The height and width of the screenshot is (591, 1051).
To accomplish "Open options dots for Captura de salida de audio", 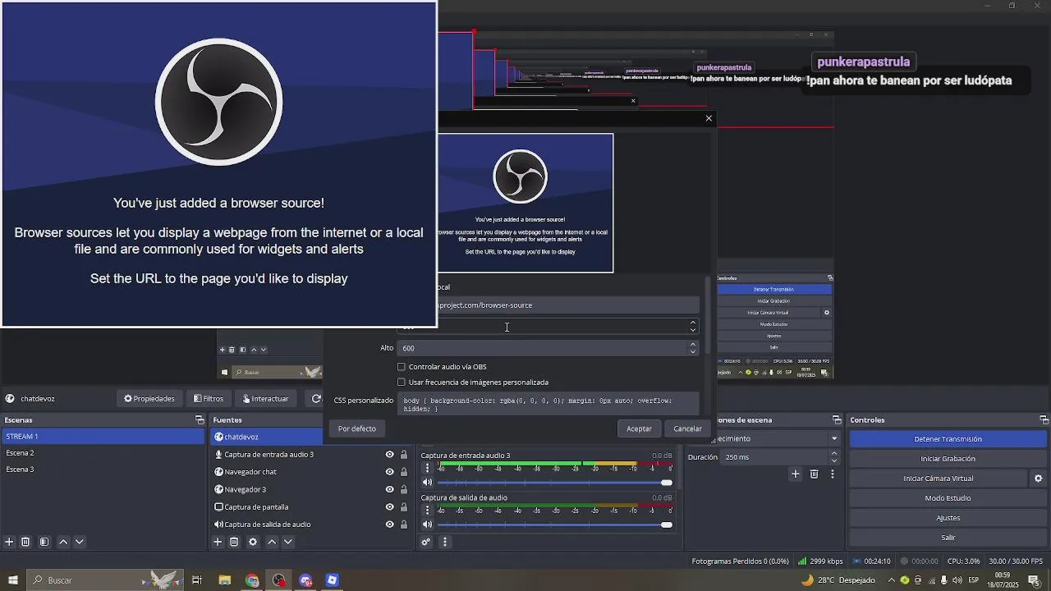I will click(427, 510).
